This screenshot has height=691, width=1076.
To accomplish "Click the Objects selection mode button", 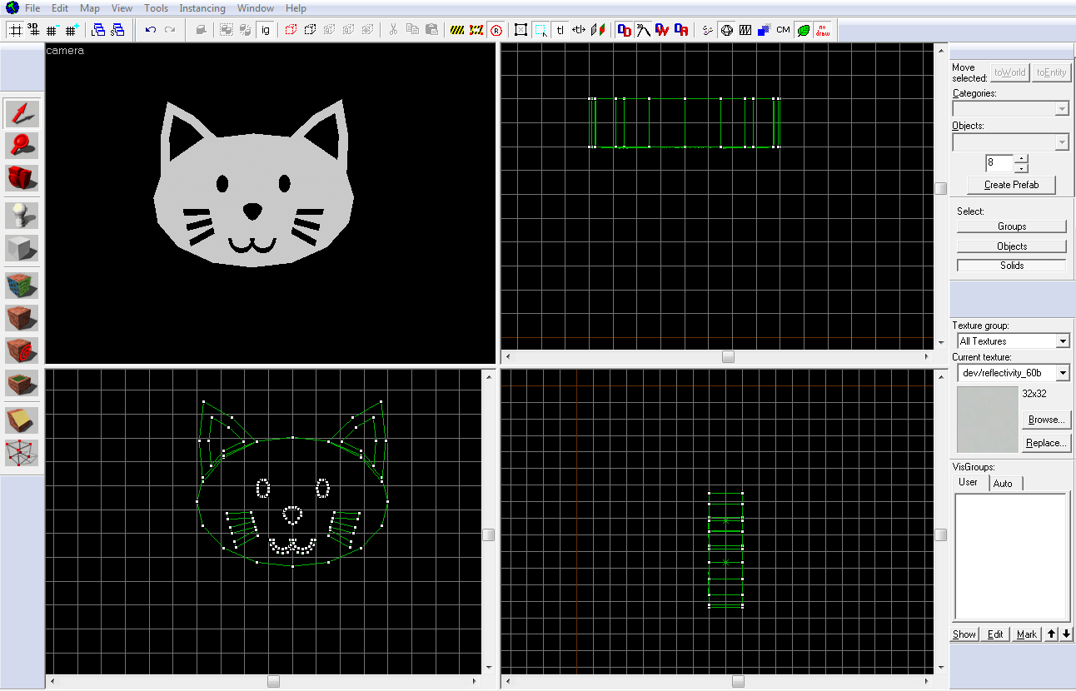I will click(1012, 246).
